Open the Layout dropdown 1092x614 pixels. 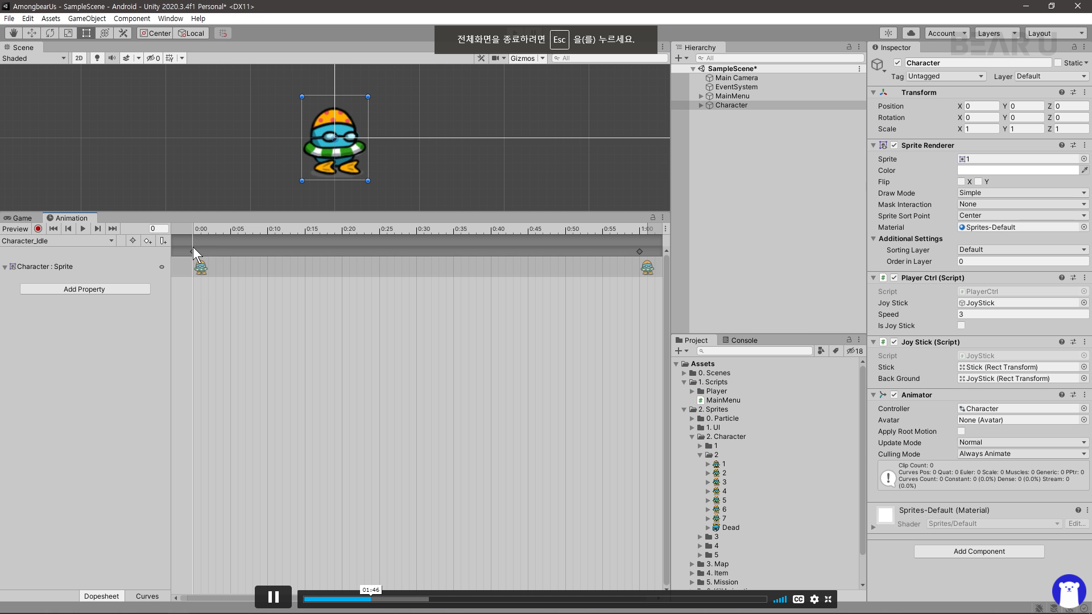(1056, 33)
